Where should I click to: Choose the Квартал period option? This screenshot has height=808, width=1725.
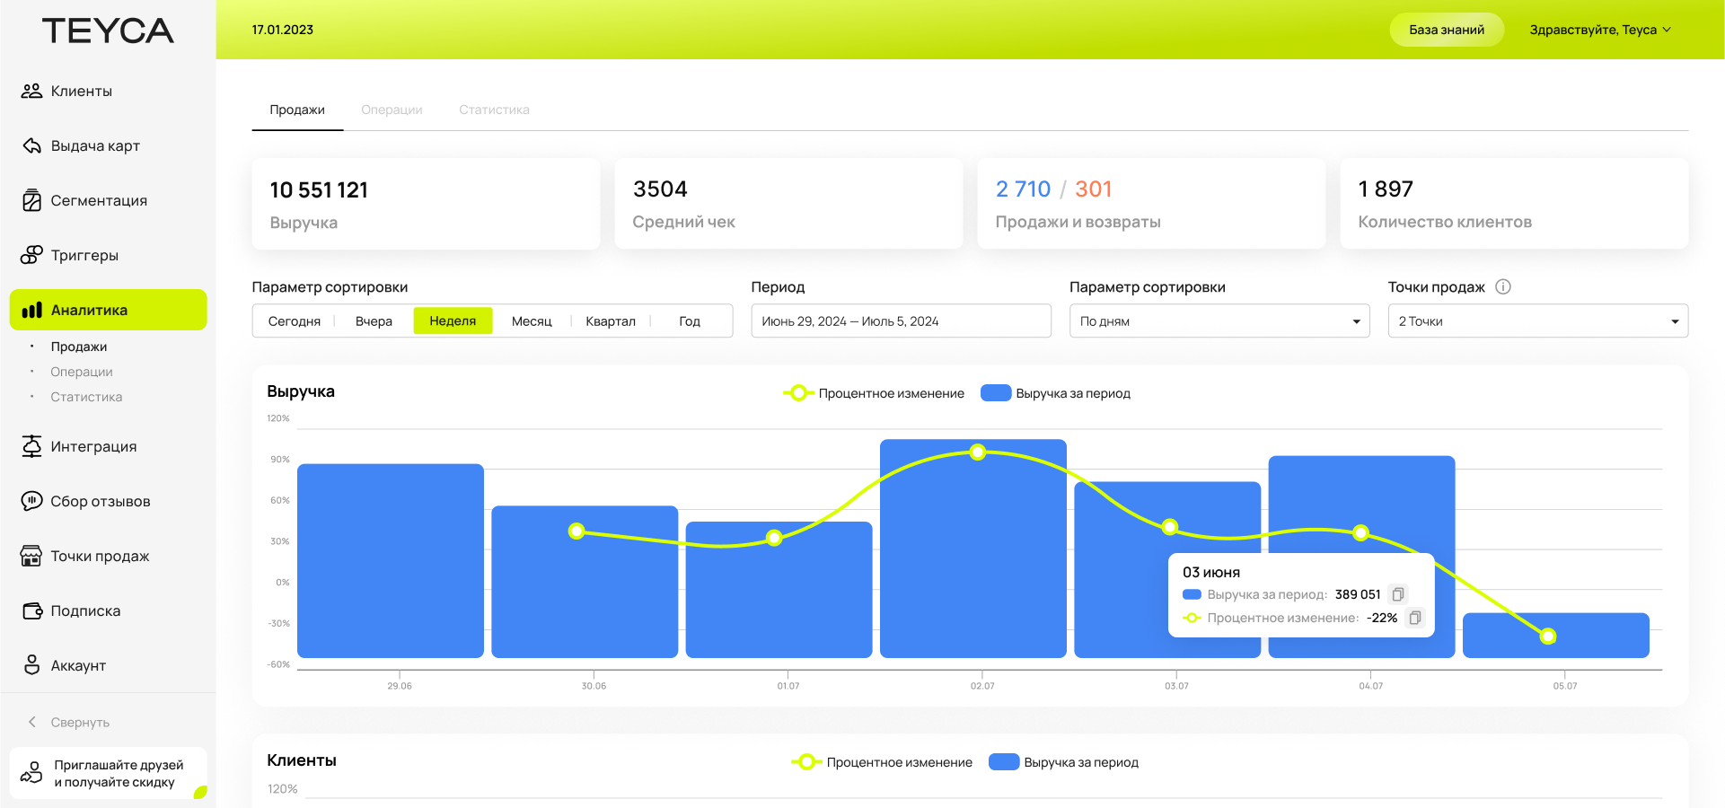611,321
